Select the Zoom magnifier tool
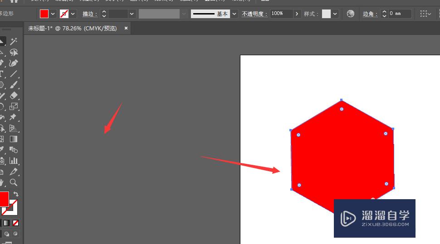Screen dimensions: 440x244 (14, 182)
